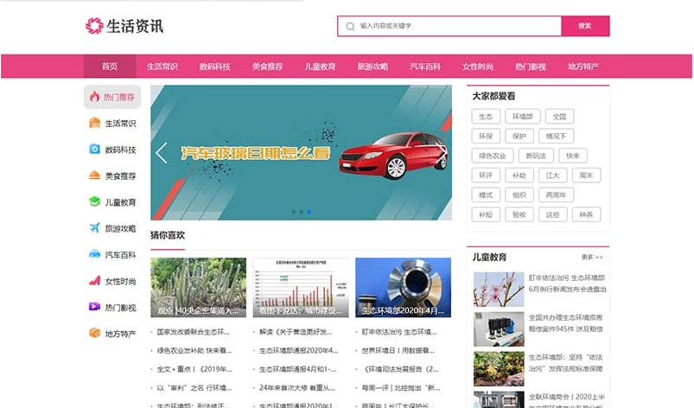694x408 pixels.
Task: Click the 生态 tag
Action: pos(486,117)
